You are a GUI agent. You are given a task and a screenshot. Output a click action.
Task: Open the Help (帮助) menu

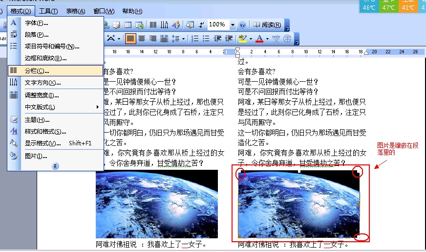pos(132,11)
